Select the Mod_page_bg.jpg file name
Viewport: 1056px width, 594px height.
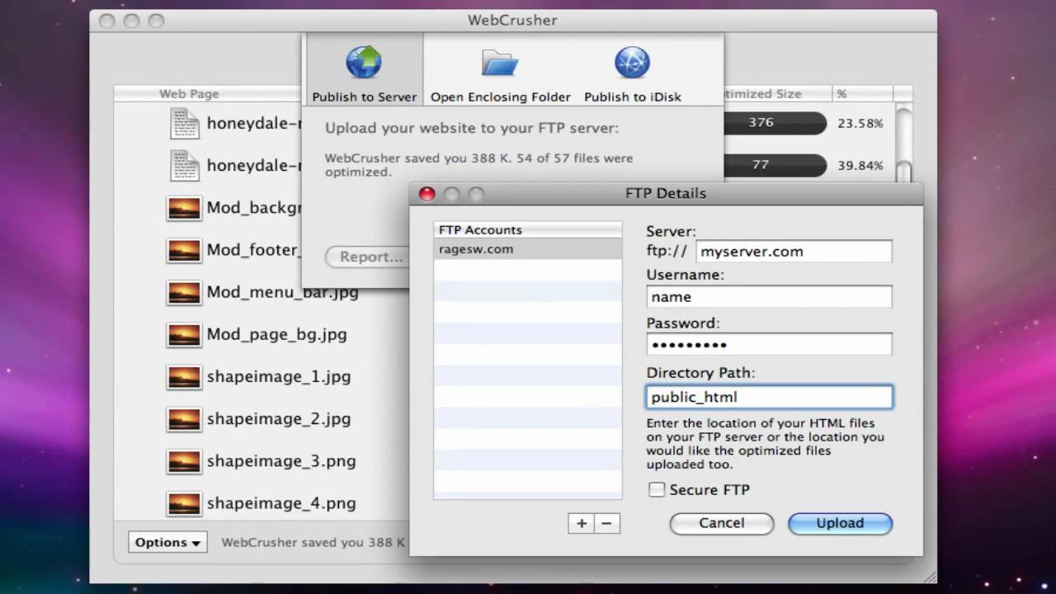point(276,334)
